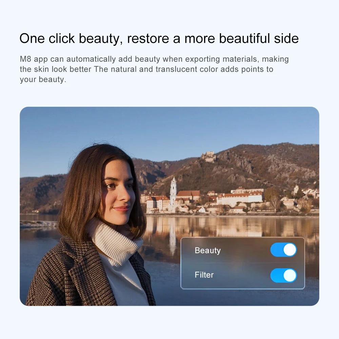The height and width of the screenshot is (339, 339).
Task: Click the blue sky area of the photo
Action: [168, 130]
